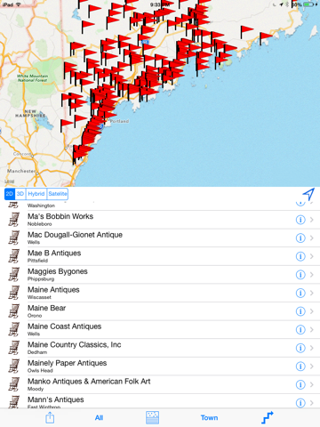Tap rocking chair icon beside Mac Dougall-Gionet Antique
The image size is (320, 427).
tap(14, 238)
